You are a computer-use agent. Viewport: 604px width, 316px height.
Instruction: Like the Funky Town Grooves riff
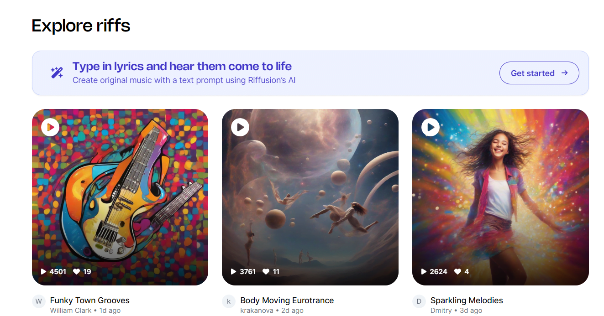pos(77,272)
